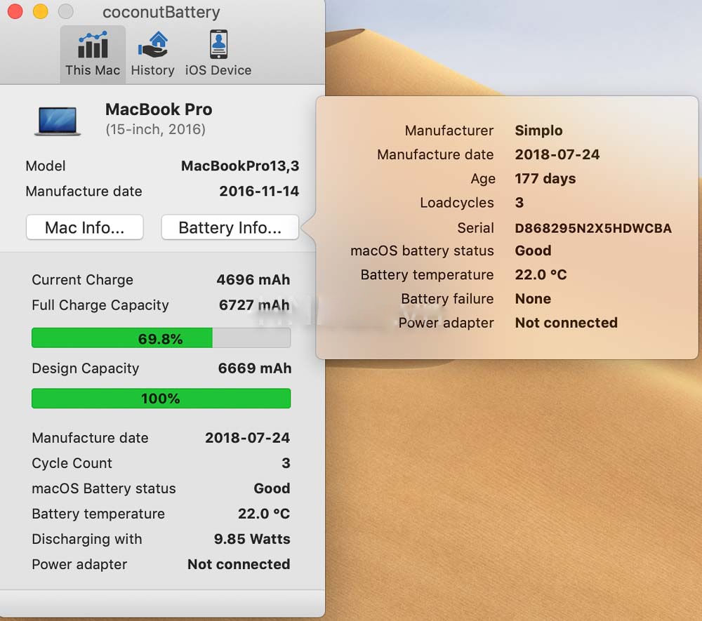
Task: Select the 4696 mAh current charge value
Action: (x=253, y=280)
